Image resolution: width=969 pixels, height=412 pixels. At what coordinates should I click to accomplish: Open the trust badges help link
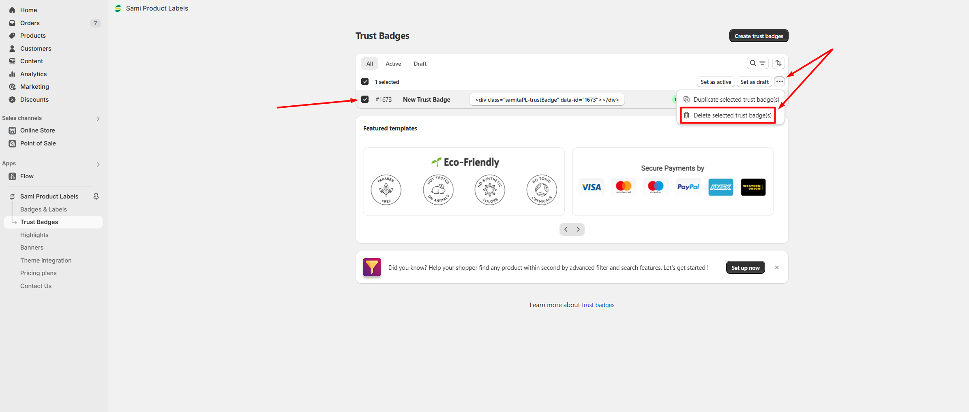tap(598, 305)
